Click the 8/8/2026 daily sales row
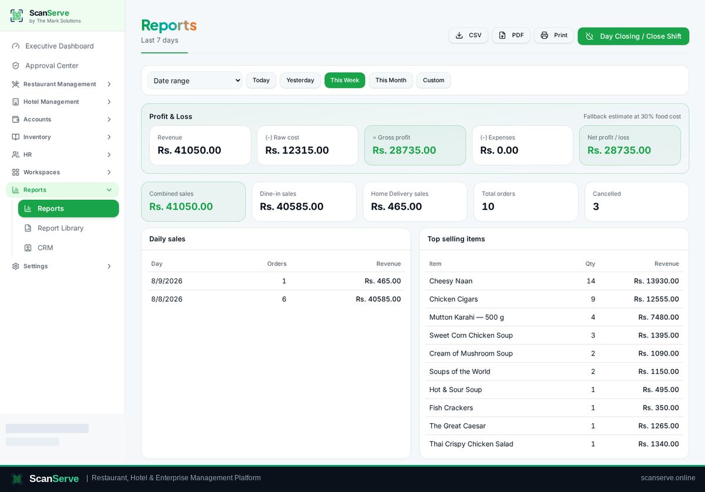The width and height of the screenshot is (705, 492). pyautogui.click(x=276, y=299)
